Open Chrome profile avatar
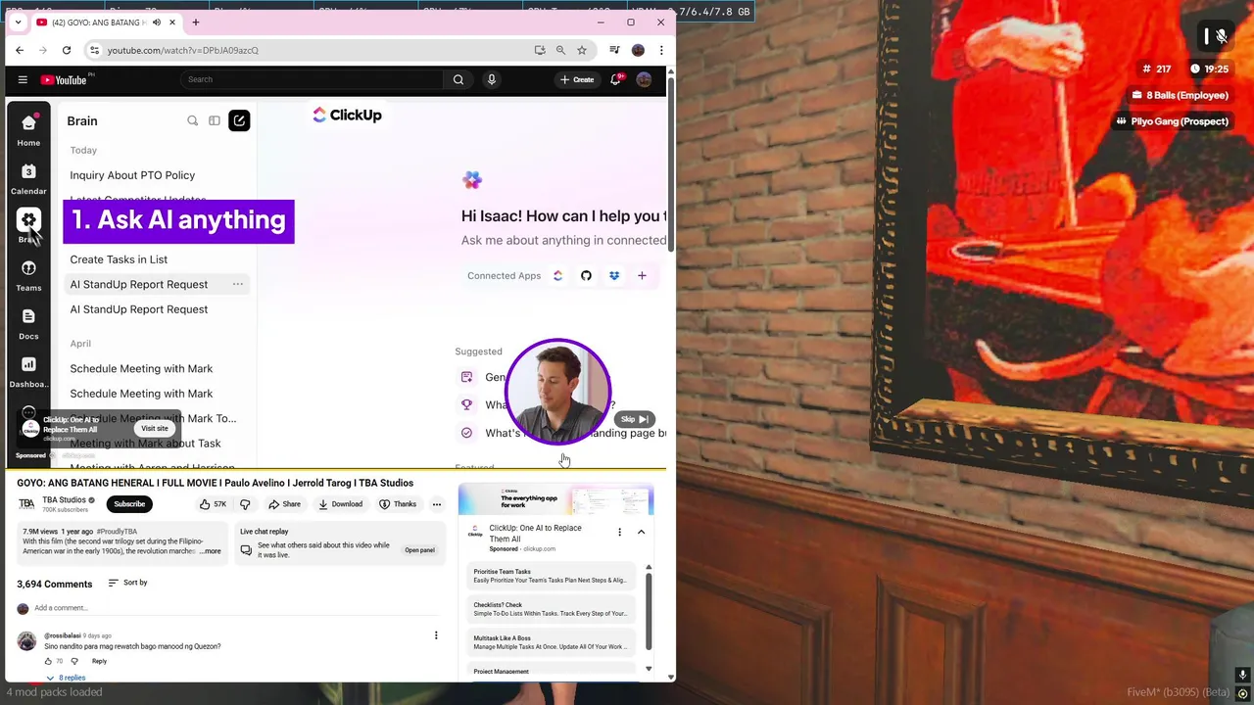 (x=638, y=50)
